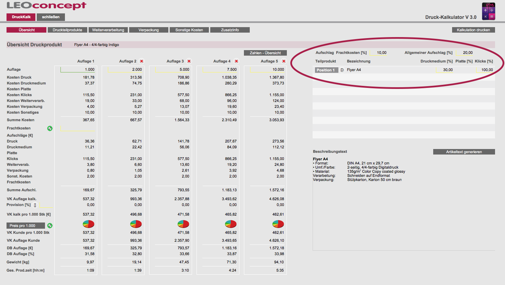Open the pie chart for Auflage 5
Screen dimensions: 505x285
pyautogui.click(x=278, y=224)
